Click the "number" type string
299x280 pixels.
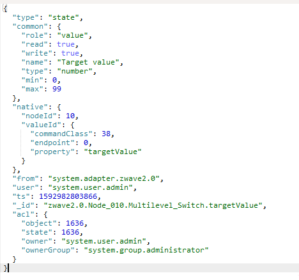(x=75, y=71)
